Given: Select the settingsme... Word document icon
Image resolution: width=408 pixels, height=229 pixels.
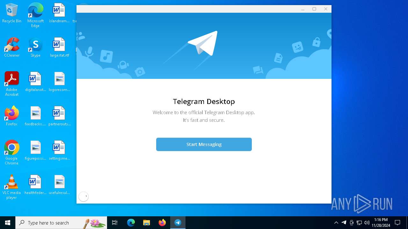Looking at the screenshot, I should [x=59, y=151].
